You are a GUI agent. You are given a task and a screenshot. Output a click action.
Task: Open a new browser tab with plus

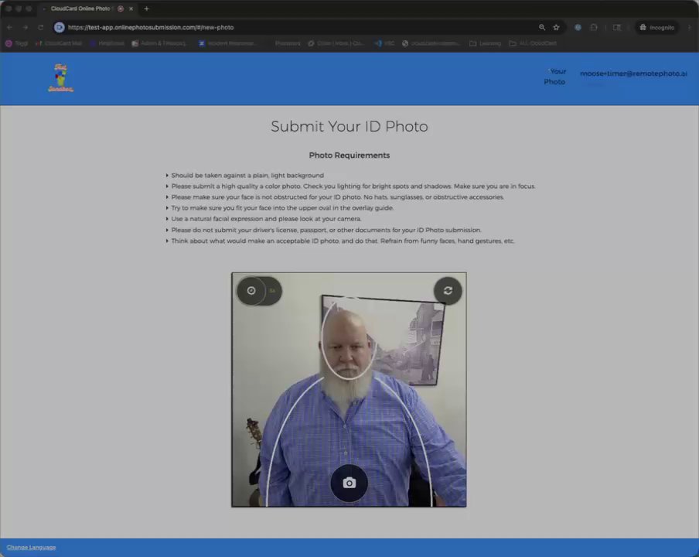coord(146,9)
